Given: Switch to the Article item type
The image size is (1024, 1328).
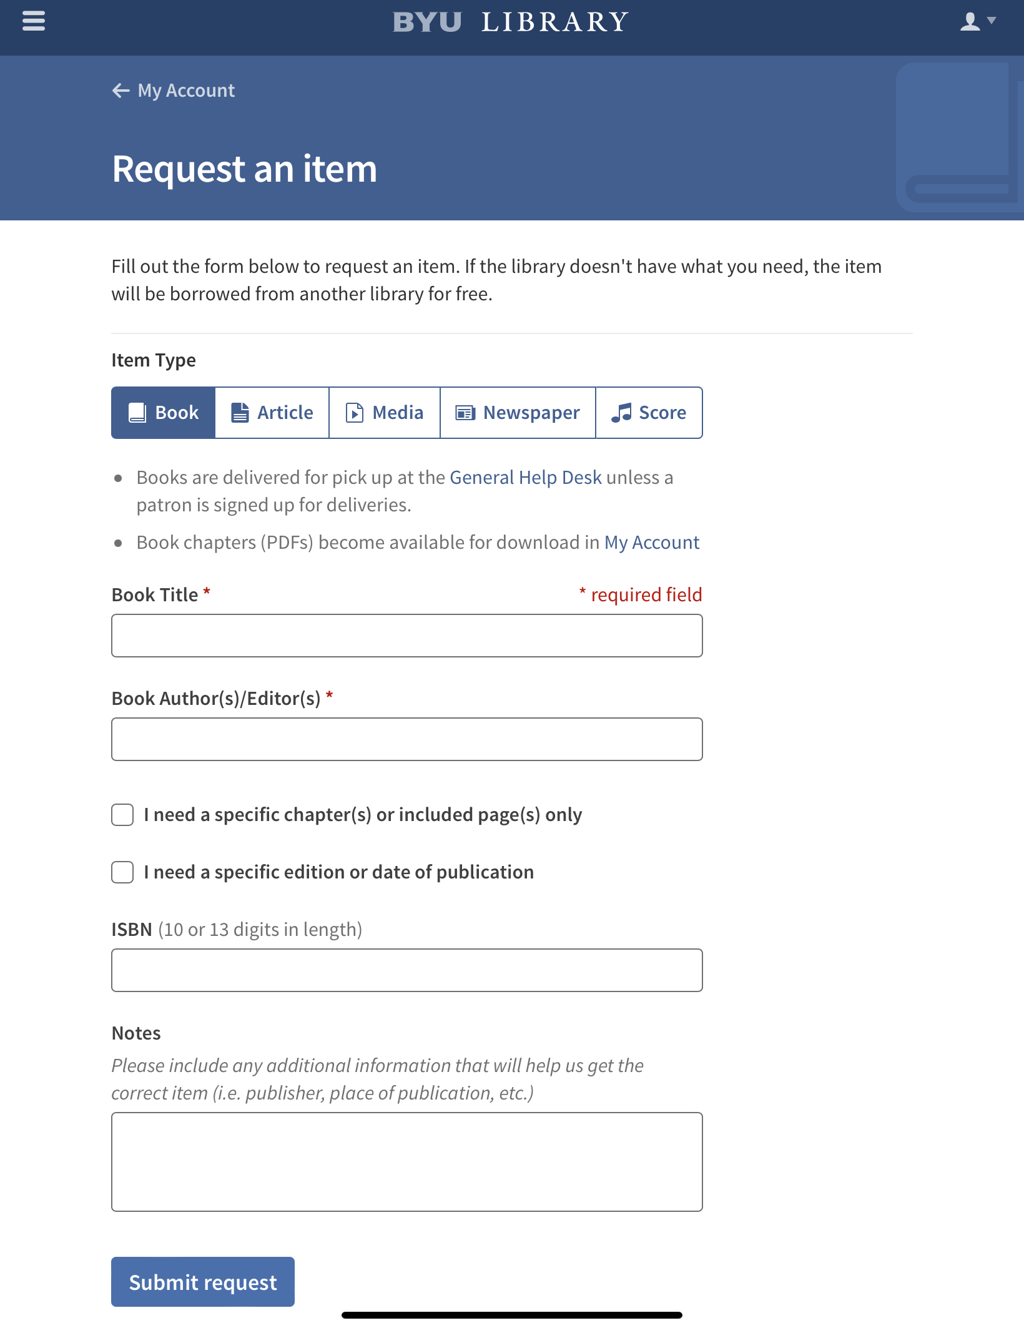Looking at the screenshot, I should (273, 413).
